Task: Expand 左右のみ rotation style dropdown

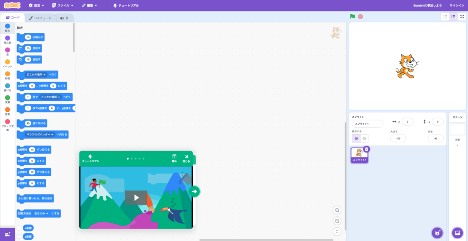Action: tap(42, 214)
